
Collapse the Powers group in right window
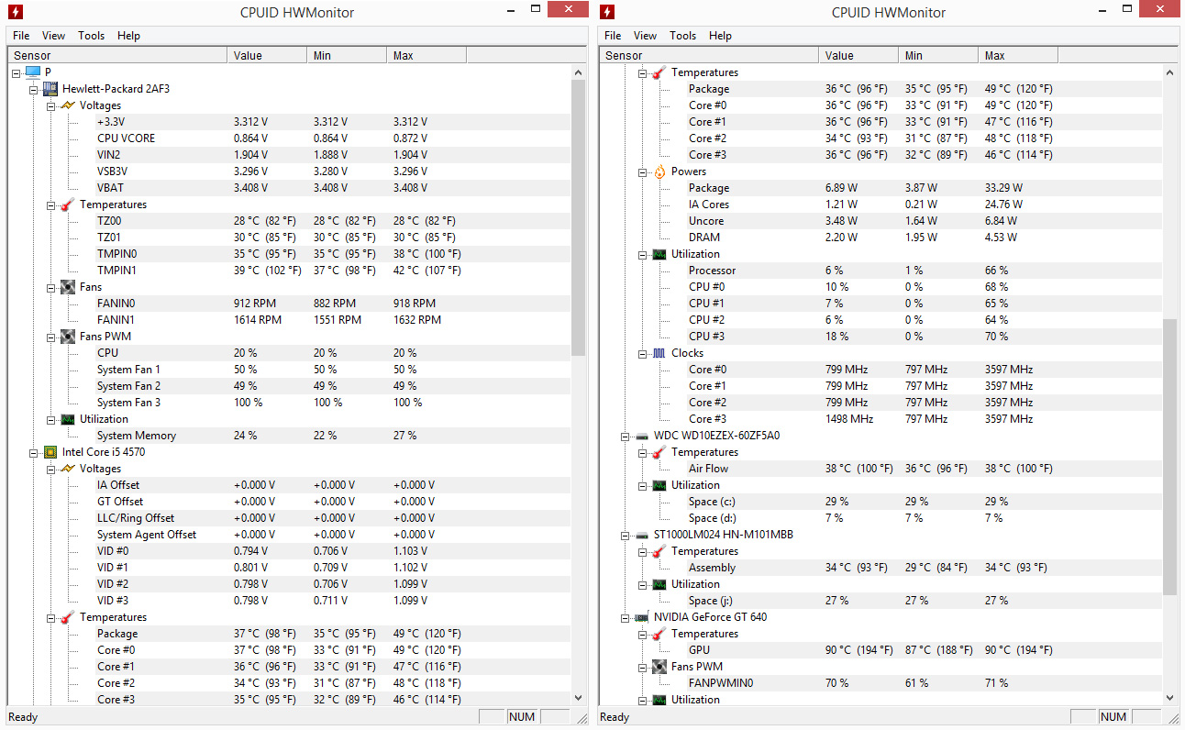coord(643,171)
